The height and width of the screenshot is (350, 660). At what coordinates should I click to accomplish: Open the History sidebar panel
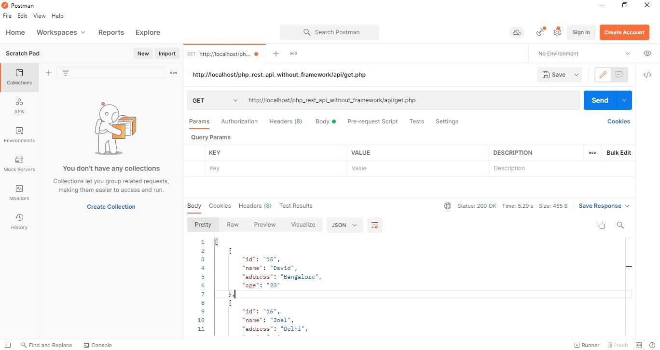[19, 221]
